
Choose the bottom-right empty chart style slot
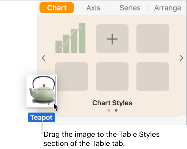(x=153, y=77)
